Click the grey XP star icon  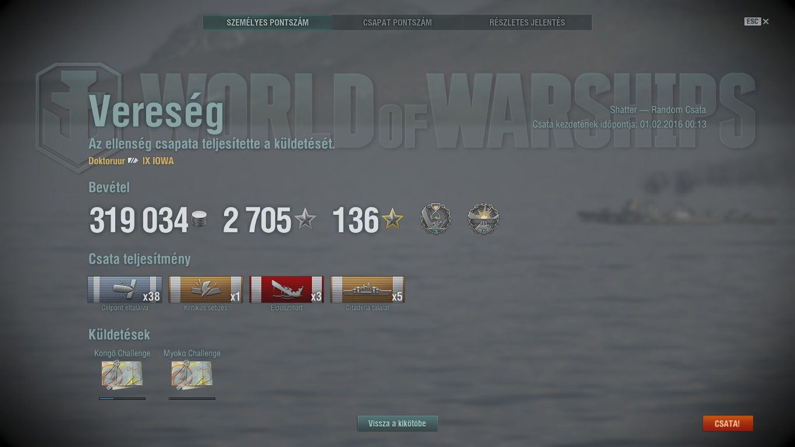pos(305,219)
